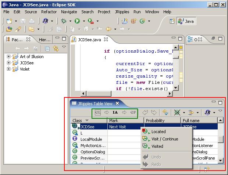Click the External Tools run icon
The width and height of the screenshot is (228, 175).
click(x=91, y=21)
